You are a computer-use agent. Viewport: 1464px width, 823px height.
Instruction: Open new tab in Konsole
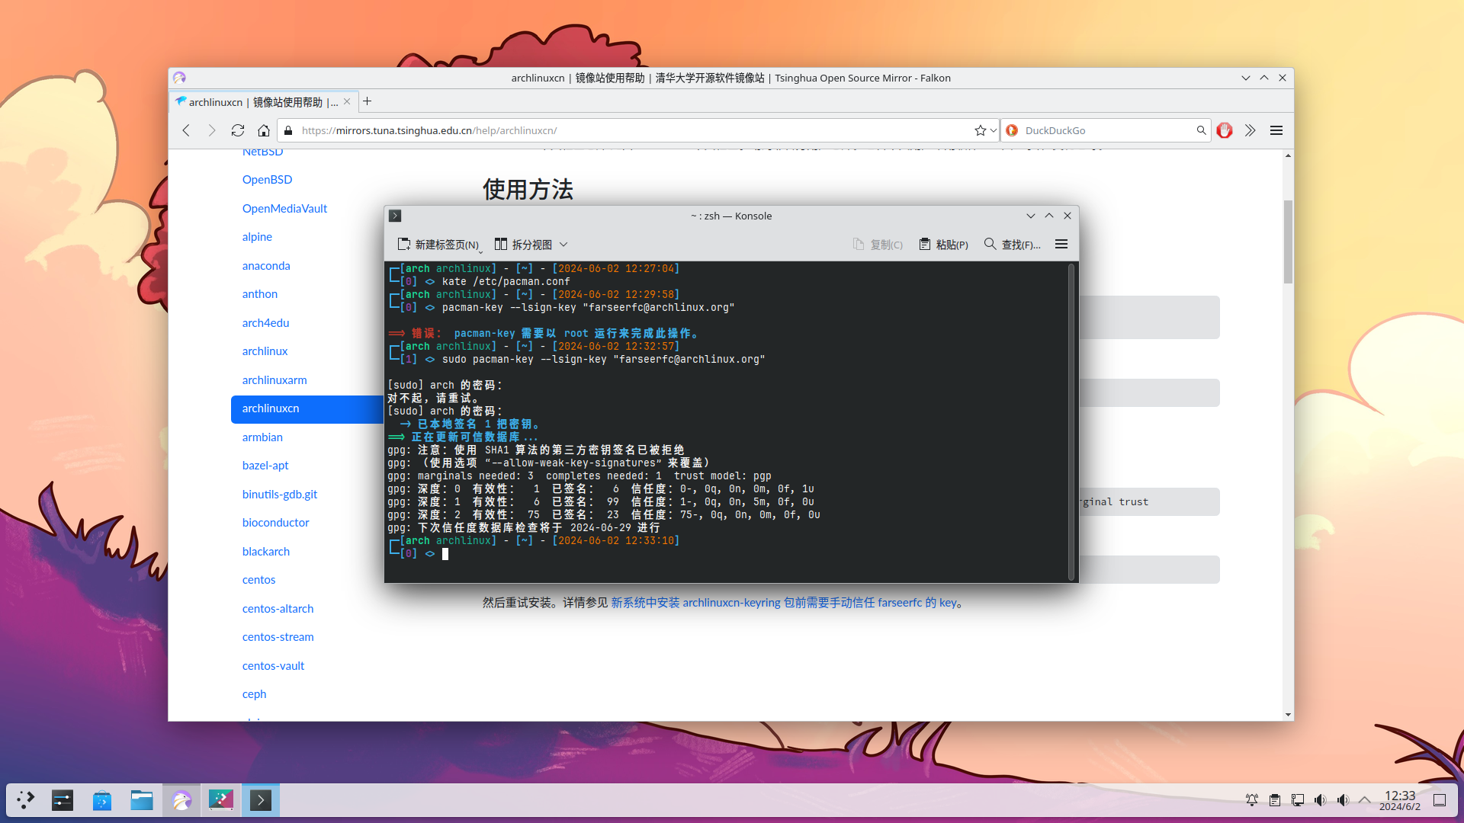tap(438, 245)
